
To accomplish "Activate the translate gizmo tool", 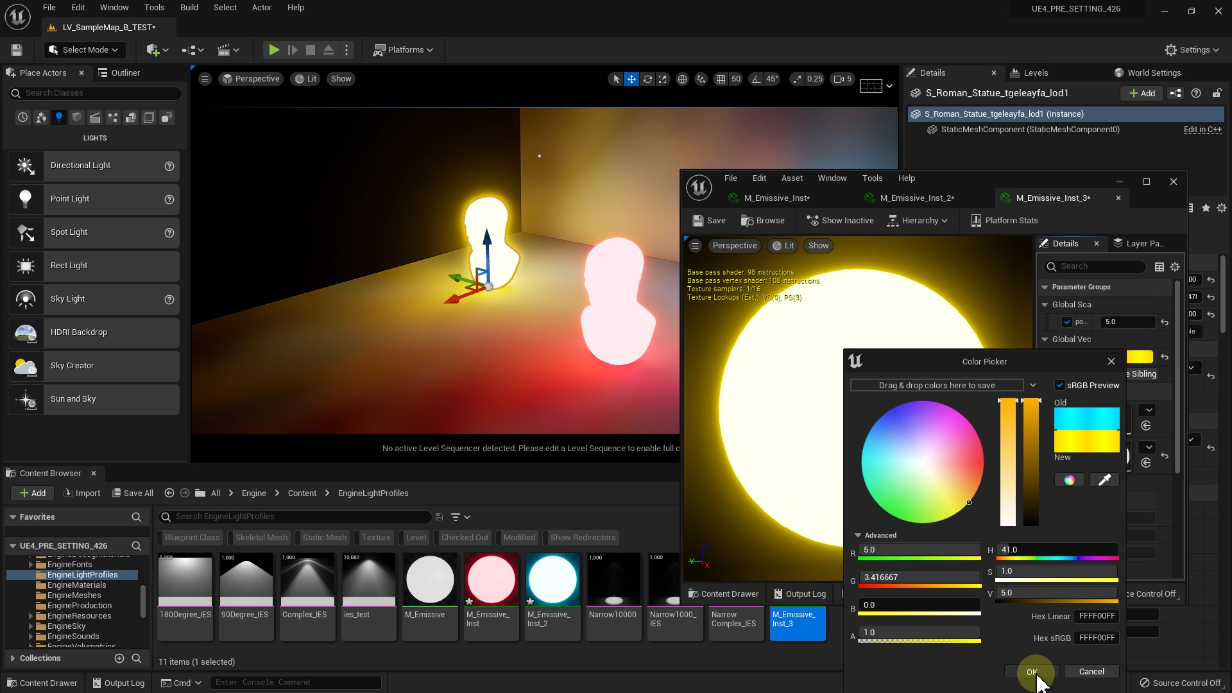I will pos(631,79).
